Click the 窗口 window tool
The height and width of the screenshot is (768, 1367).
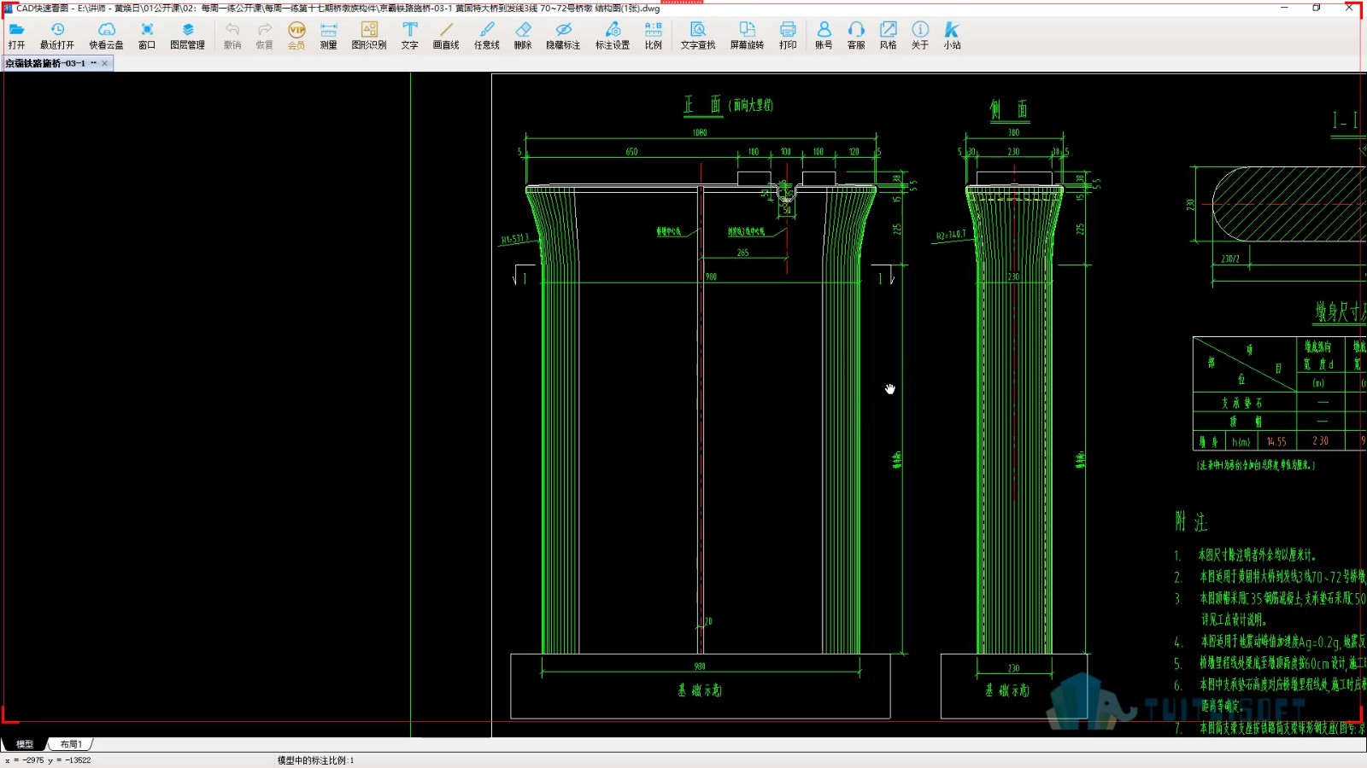click(x=147, y=35)
